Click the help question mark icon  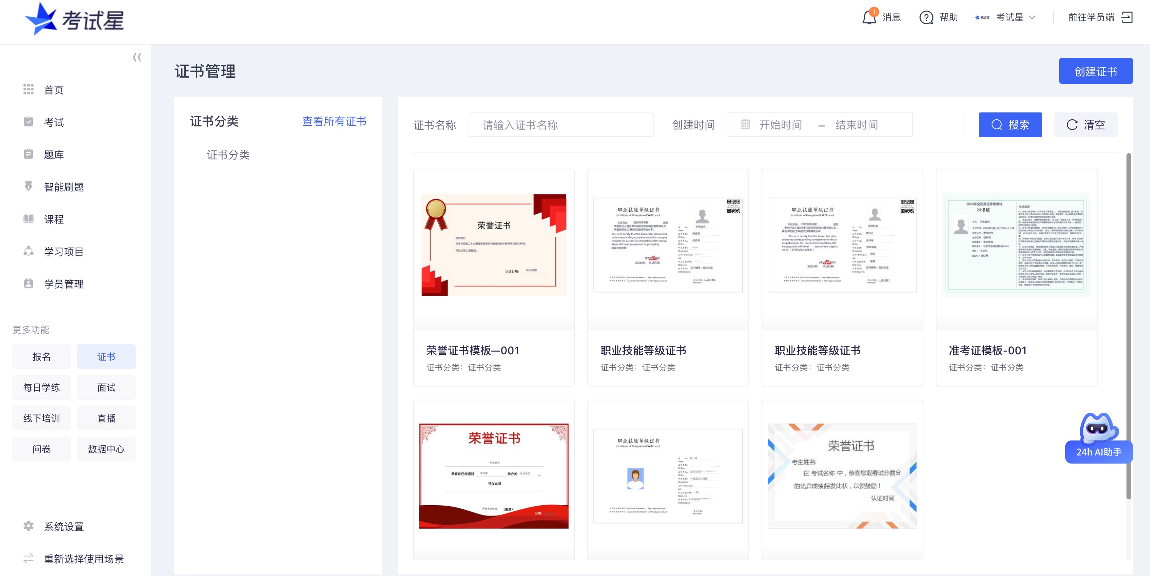pos(926,17)
